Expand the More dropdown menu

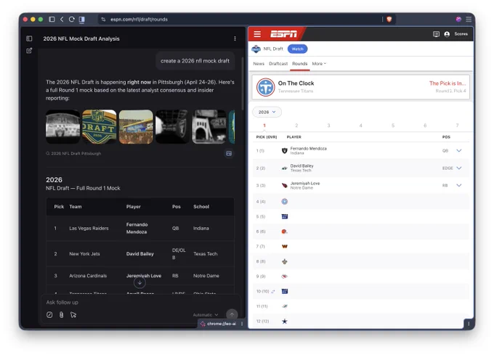click(319, 64)
